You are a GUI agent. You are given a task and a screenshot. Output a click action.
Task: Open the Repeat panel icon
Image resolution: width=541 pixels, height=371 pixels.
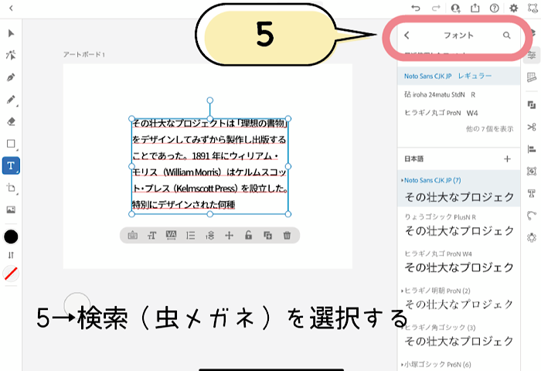[x=532, y=237]
